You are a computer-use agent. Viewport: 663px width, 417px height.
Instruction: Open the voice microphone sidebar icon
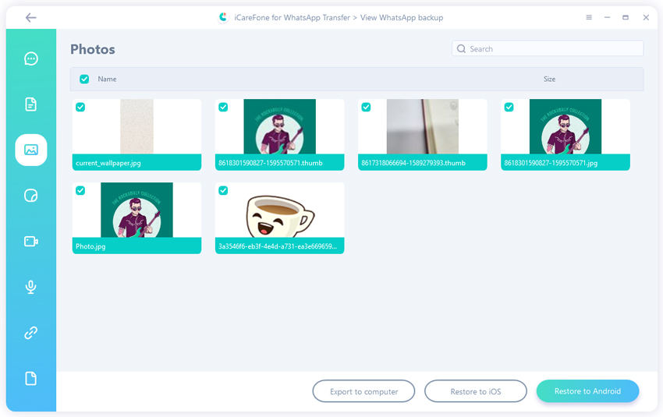31,287
